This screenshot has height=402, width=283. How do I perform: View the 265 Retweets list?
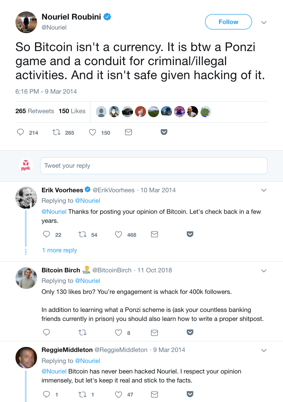coord(34,111)
